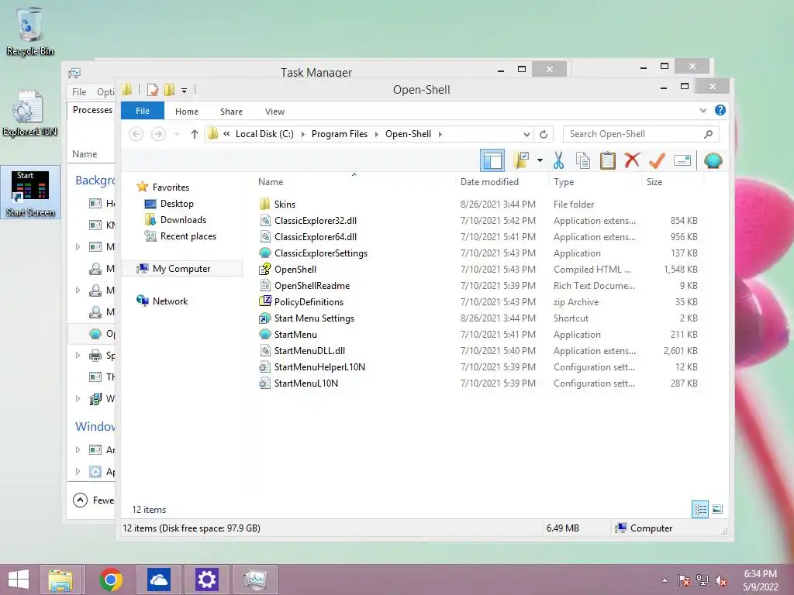The height and width of the screenshot is (595, 794).
Task: Click the search magnifier icon
Action: coord(709,134)
